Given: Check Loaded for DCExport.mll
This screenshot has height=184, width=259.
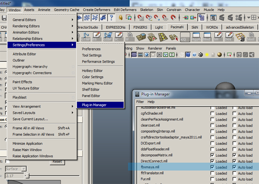Looking at the screenshot, I should click(x=212, y=143).
